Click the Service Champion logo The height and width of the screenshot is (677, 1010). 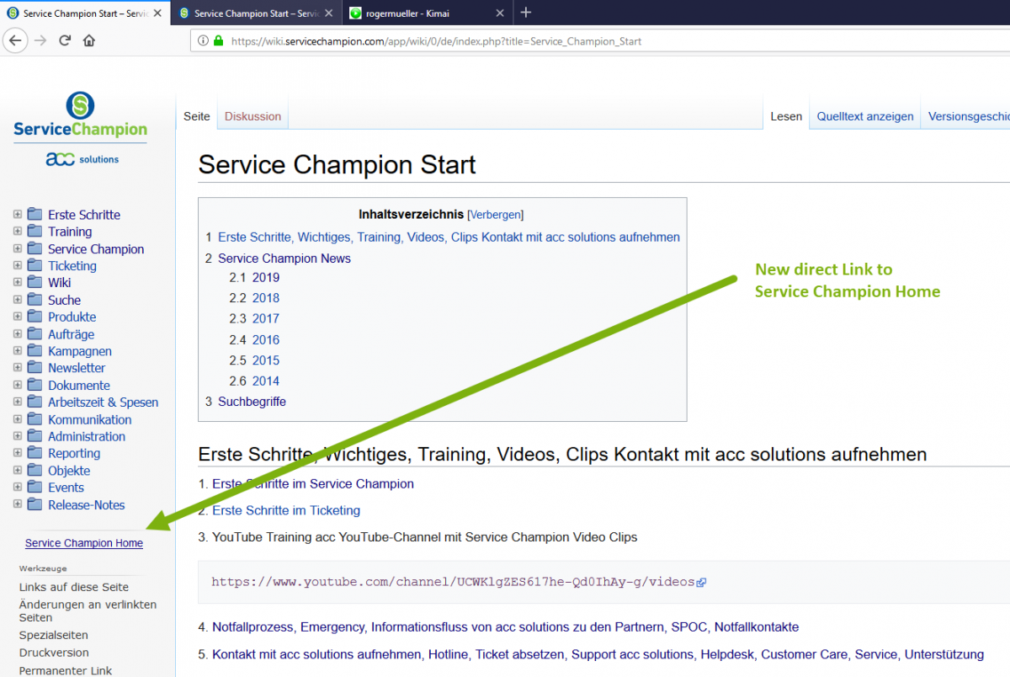pyautogui.click(x=80, y=114)
